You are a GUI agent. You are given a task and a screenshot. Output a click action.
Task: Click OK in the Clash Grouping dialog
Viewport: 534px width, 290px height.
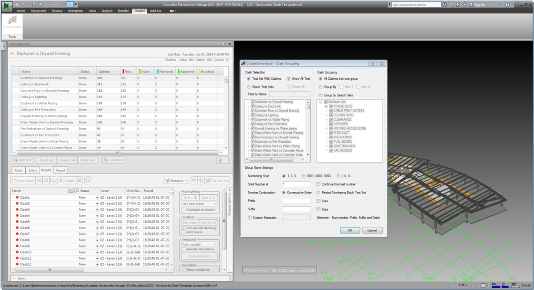[x=350, y=230]
